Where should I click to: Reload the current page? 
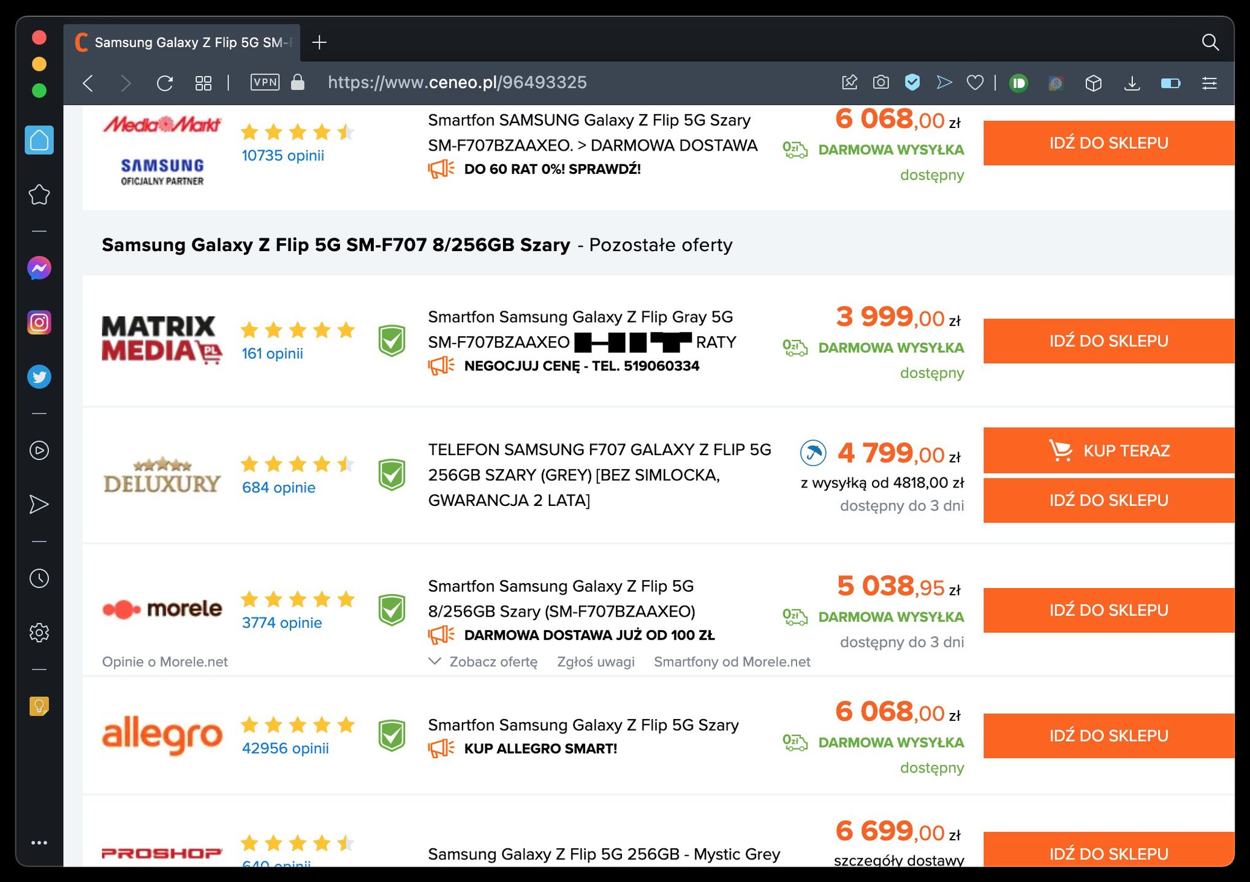tap(165, 83)
